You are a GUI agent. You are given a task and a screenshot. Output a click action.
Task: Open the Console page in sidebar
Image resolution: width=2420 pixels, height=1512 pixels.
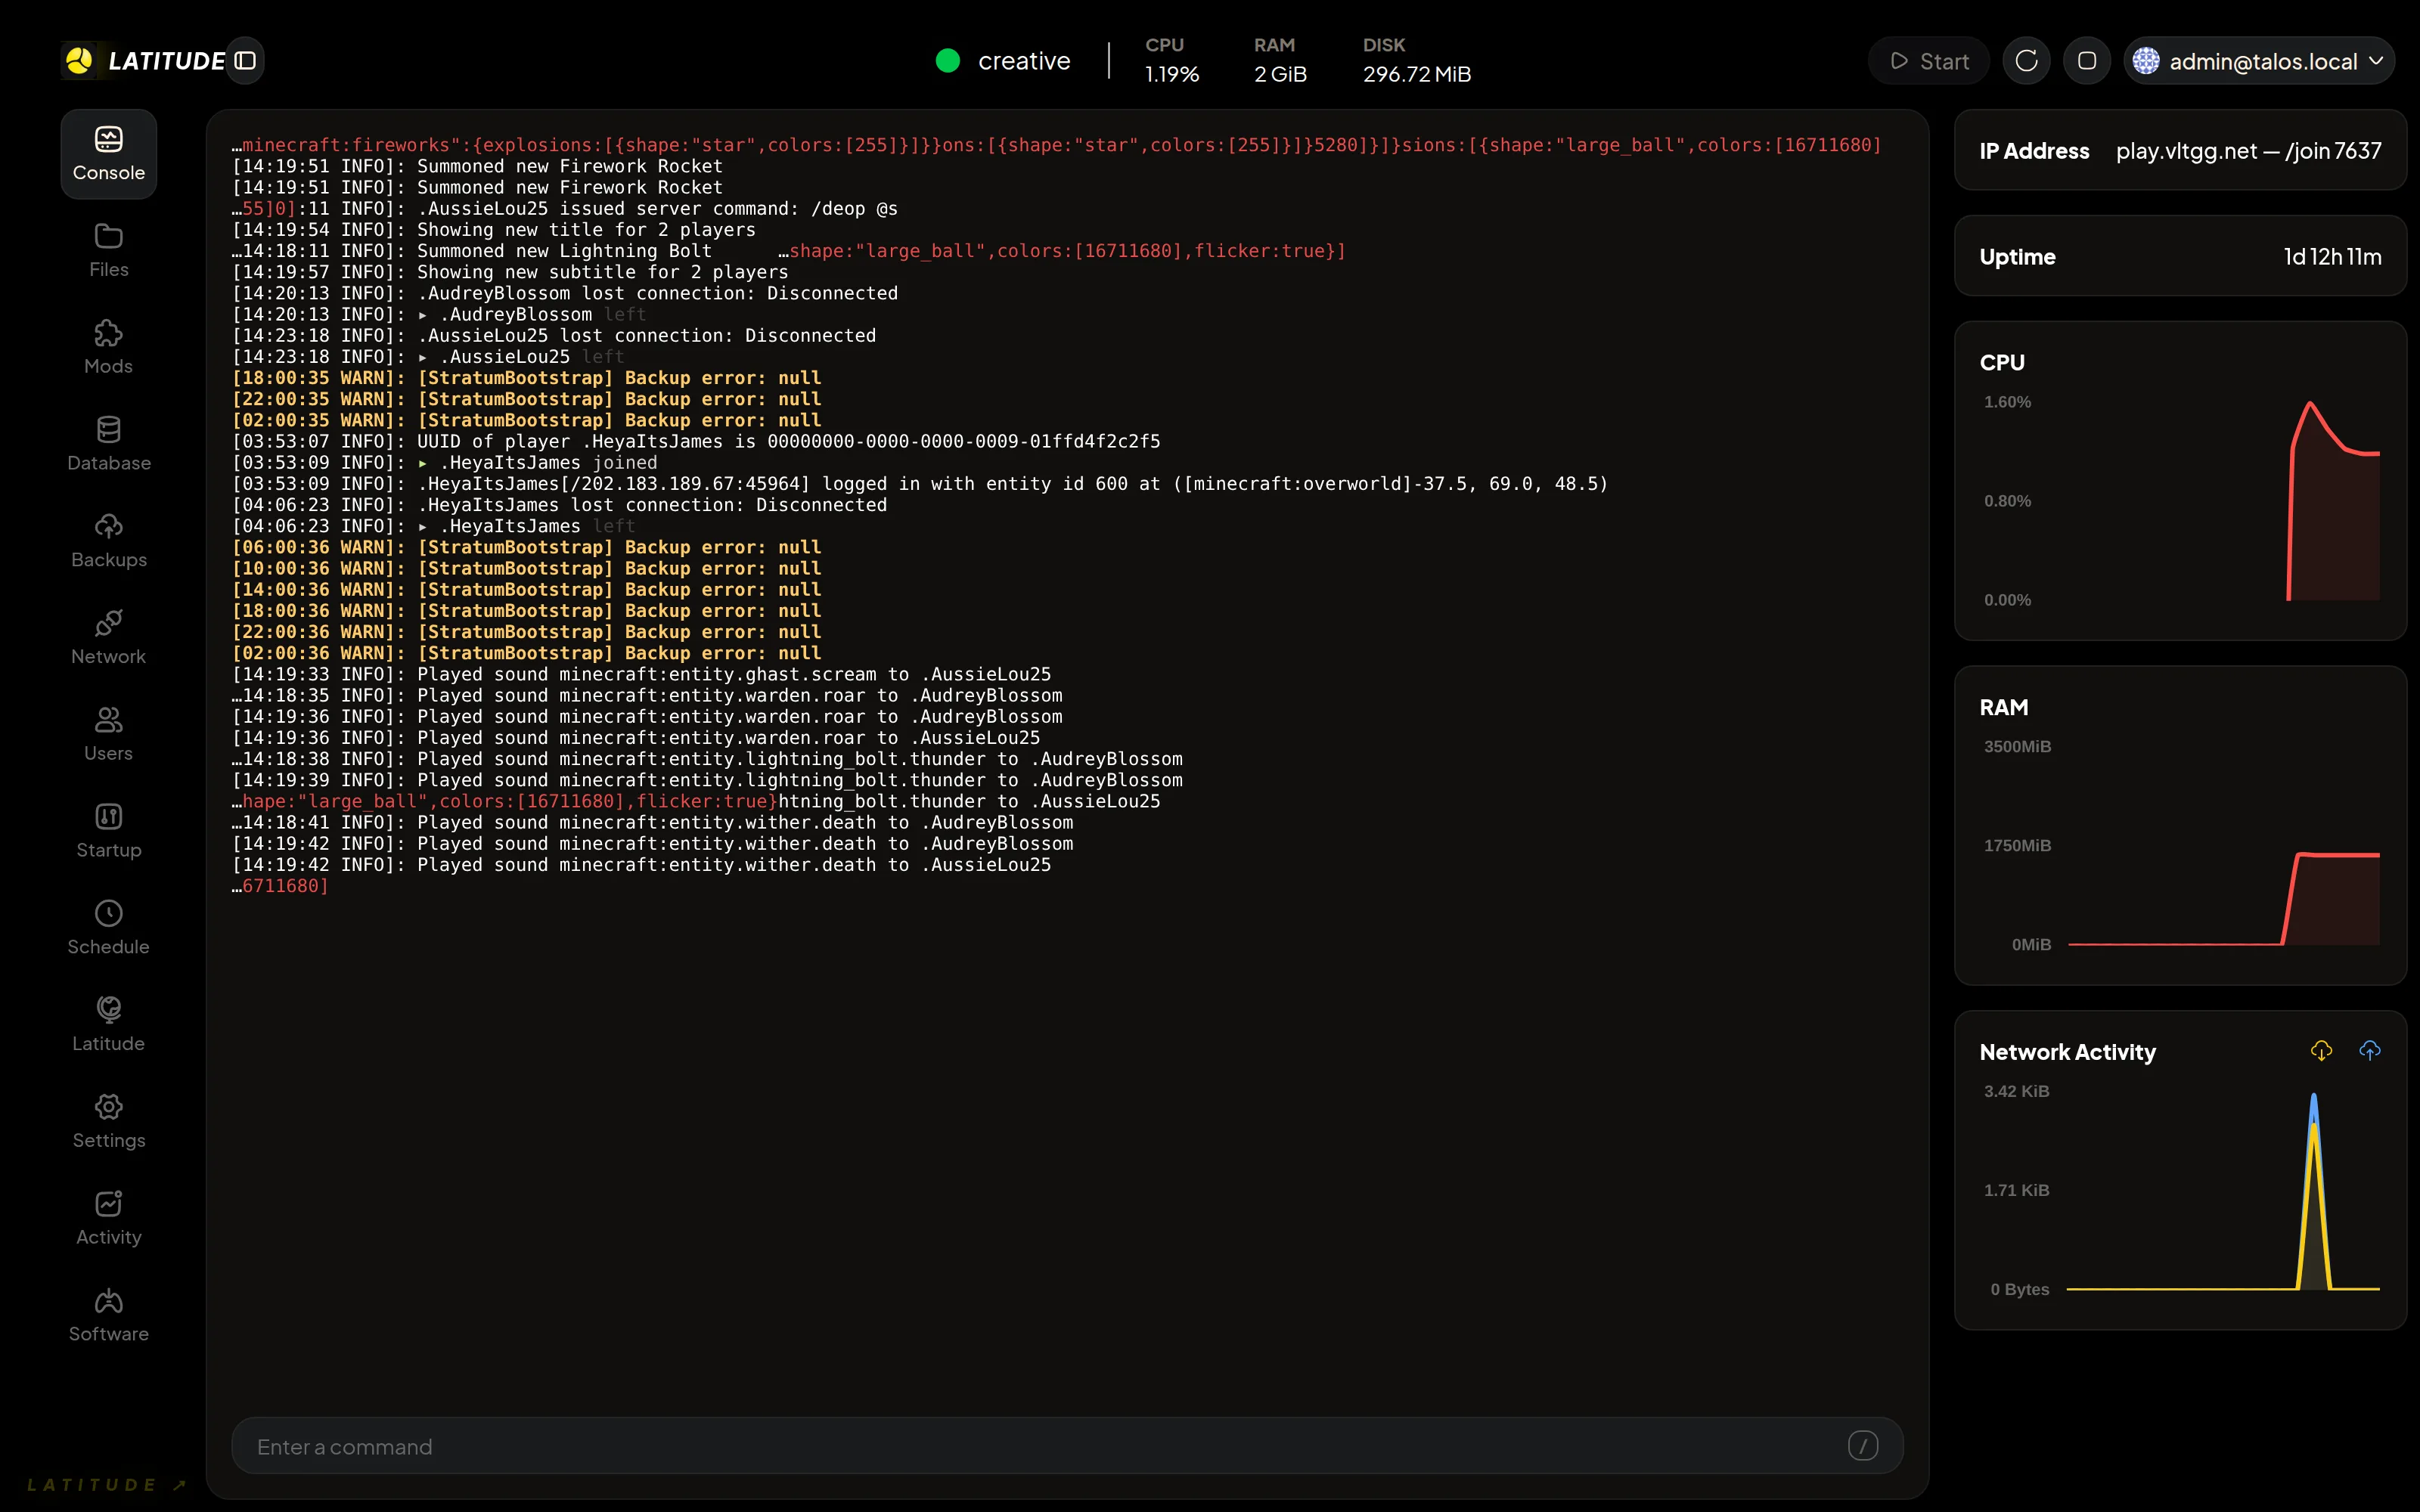click(108, 154)
